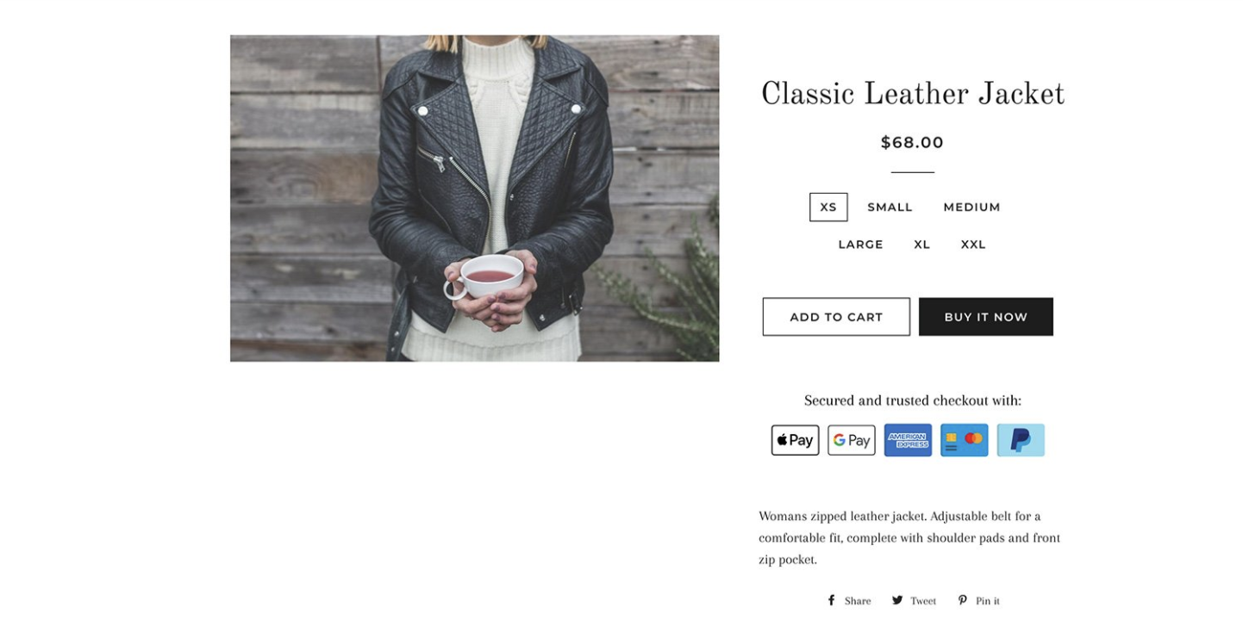Viewport: 1243px width, 620px height.
Task: Open the leather jacket product photo
Action: (474, 198)
